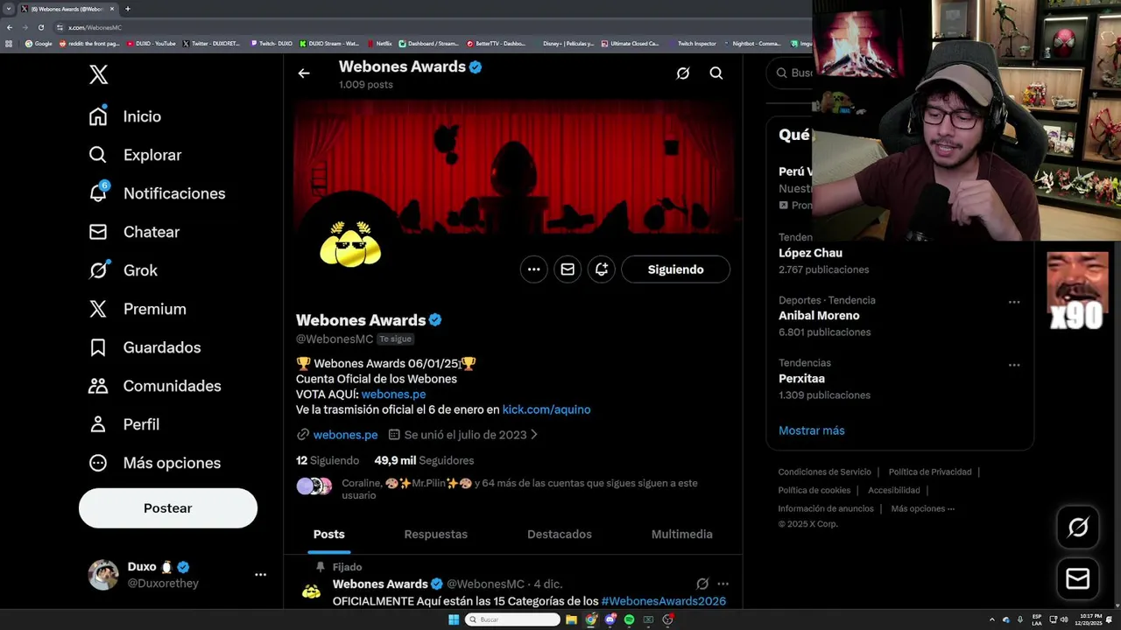1121x630 pixels.
Task: Click the X logo in the sidebar
Action: click(x=99, y=74)
